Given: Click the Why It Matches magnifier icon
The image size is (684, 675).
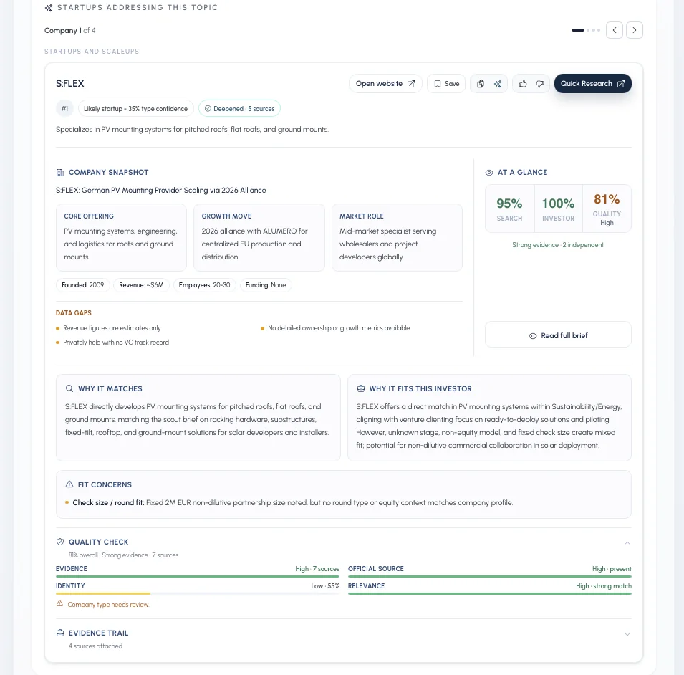Looking at the screenshot, I should [69, 388].
